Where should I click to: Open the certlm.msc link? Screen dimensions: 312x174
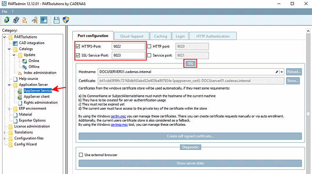(118, 116)
